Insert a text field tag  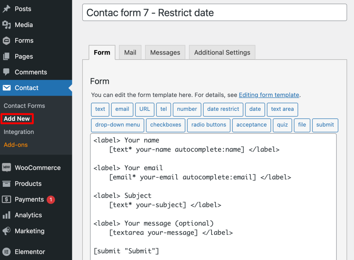100,109
